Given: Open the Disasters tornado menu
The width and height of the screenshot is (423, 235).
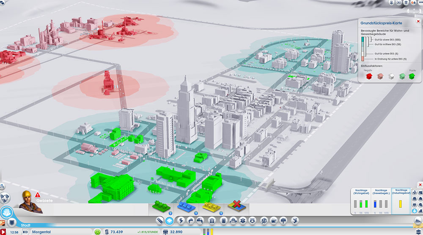Looking at the screenshot, I should click(x=295, y=221).
